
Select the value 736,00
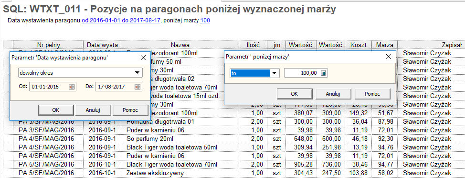331,164
